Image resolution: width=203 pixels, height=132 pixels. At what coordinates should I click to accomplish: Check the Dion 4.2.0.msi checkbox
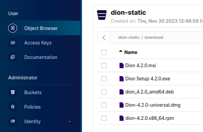pos(104,66)
